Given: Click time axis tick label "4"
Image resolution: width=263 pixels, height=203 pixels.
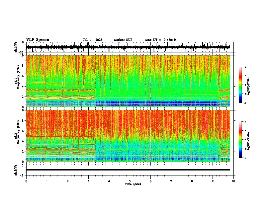Looking at the screenshot, I should pos(109,181).
